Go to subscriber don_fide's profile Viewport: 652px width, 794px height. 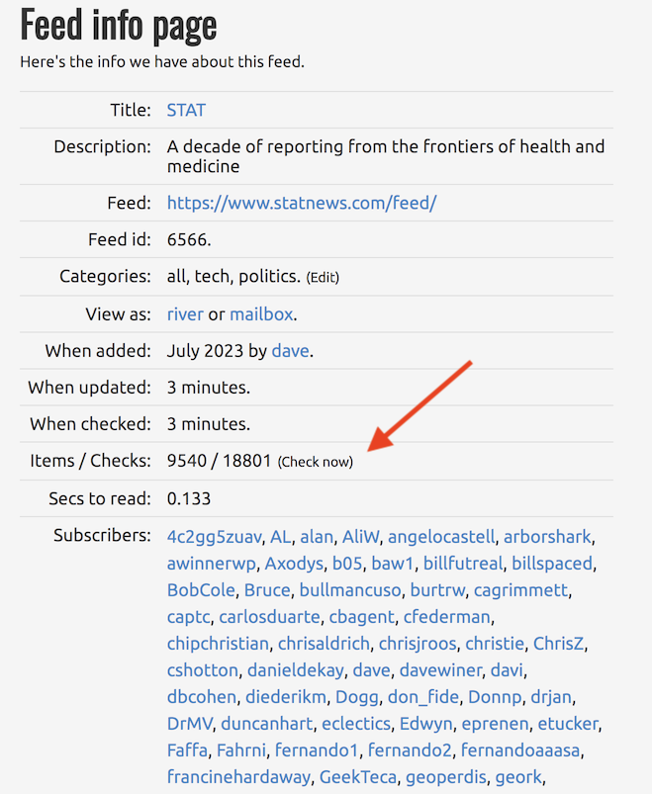pyautogui.click(x=421, y=697)
